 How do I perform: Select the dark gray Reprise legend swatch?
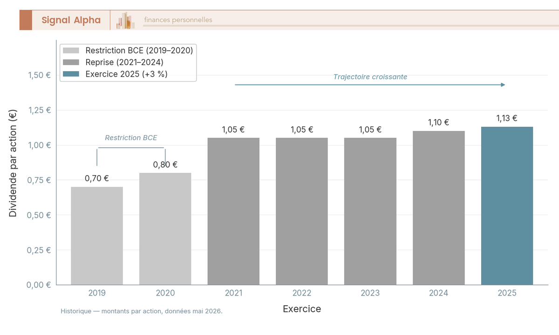click(x=71, y=62)
